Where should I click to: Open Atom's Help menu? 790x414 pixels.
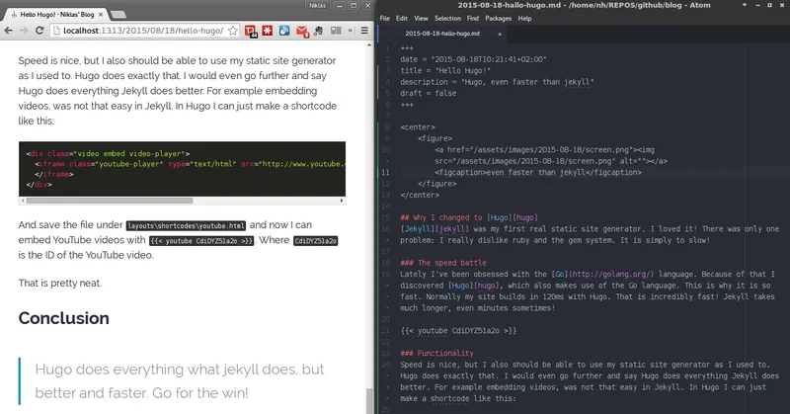[x=525, y=18]
